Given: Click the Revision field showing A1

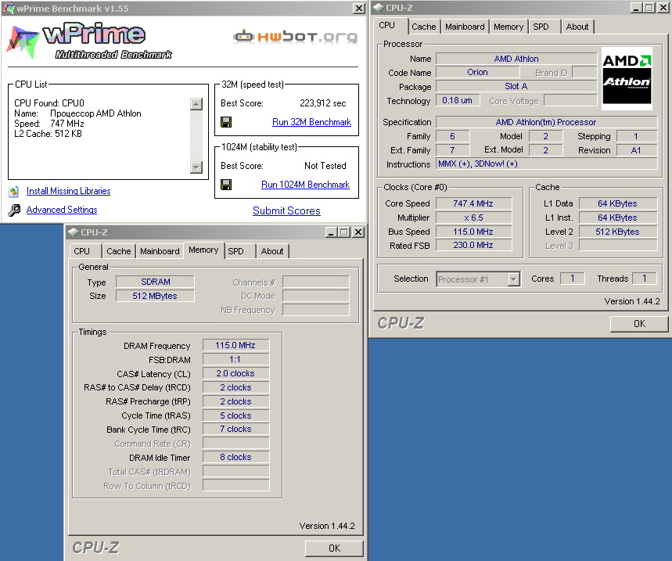Looking at the screenshot, I should tap(637, 150).
